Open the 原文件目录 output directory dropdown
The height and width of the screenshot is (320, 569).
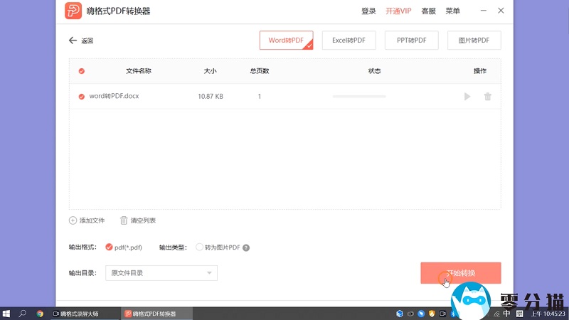(x=161, y=273)
